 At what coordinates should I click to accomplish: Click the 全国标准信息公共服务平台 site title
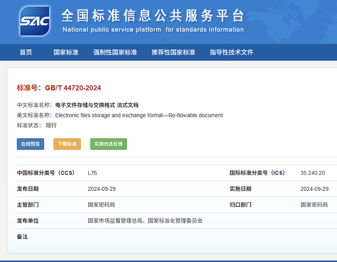pos(153,15)
